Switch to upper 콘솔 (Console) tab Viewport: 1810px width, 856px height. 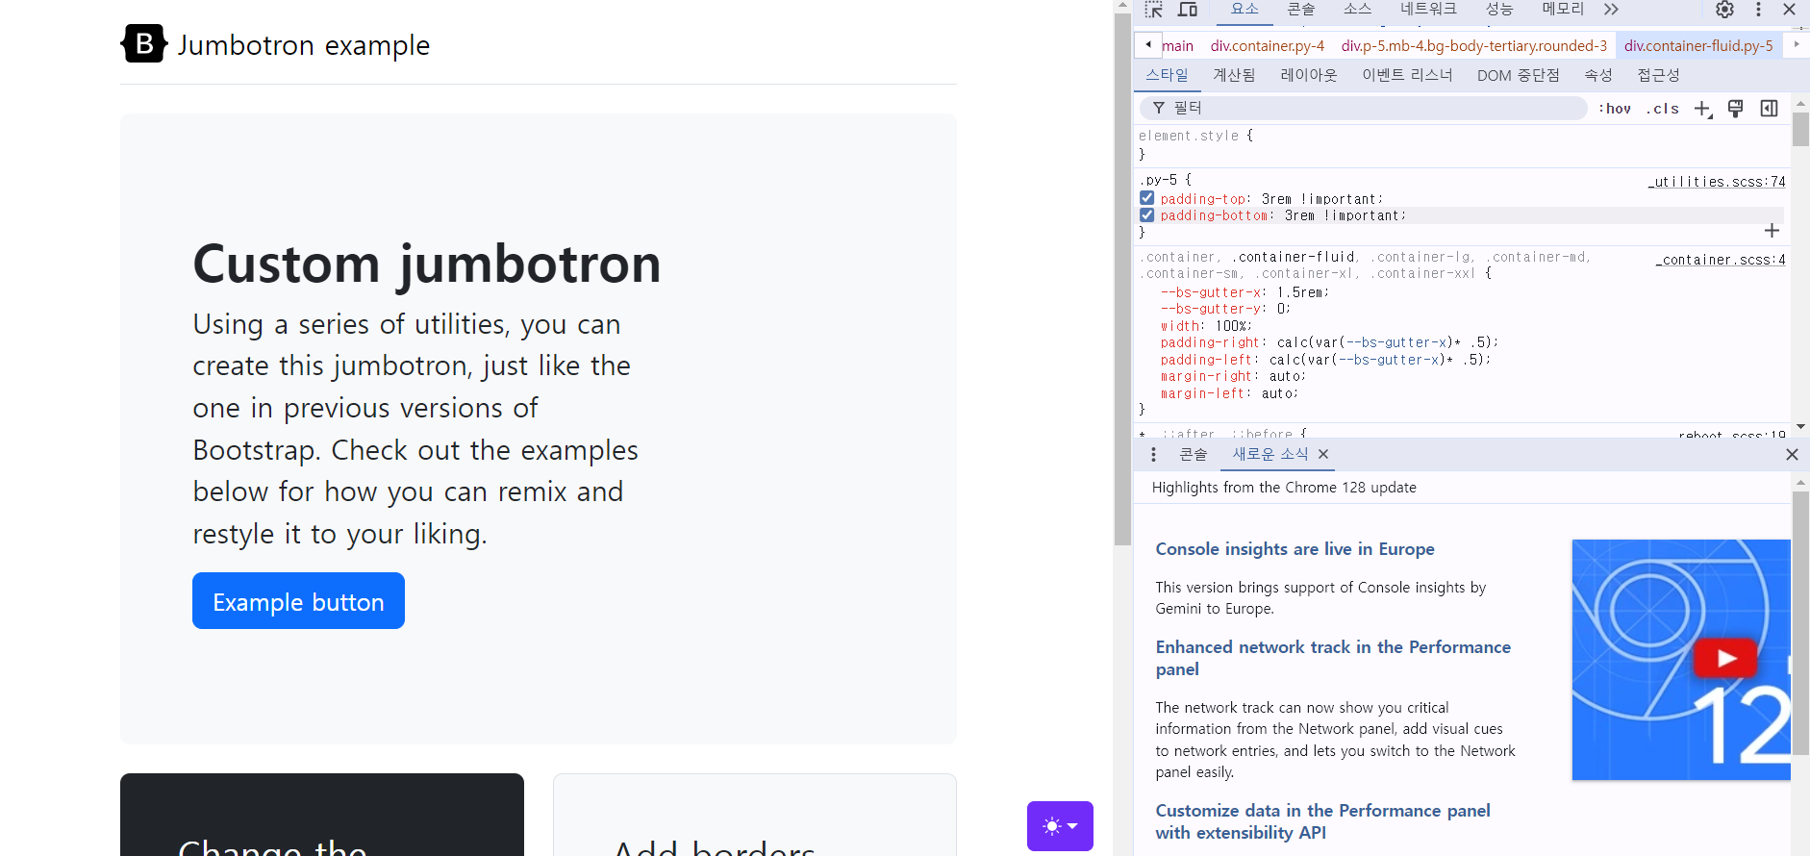[1301, 10]
